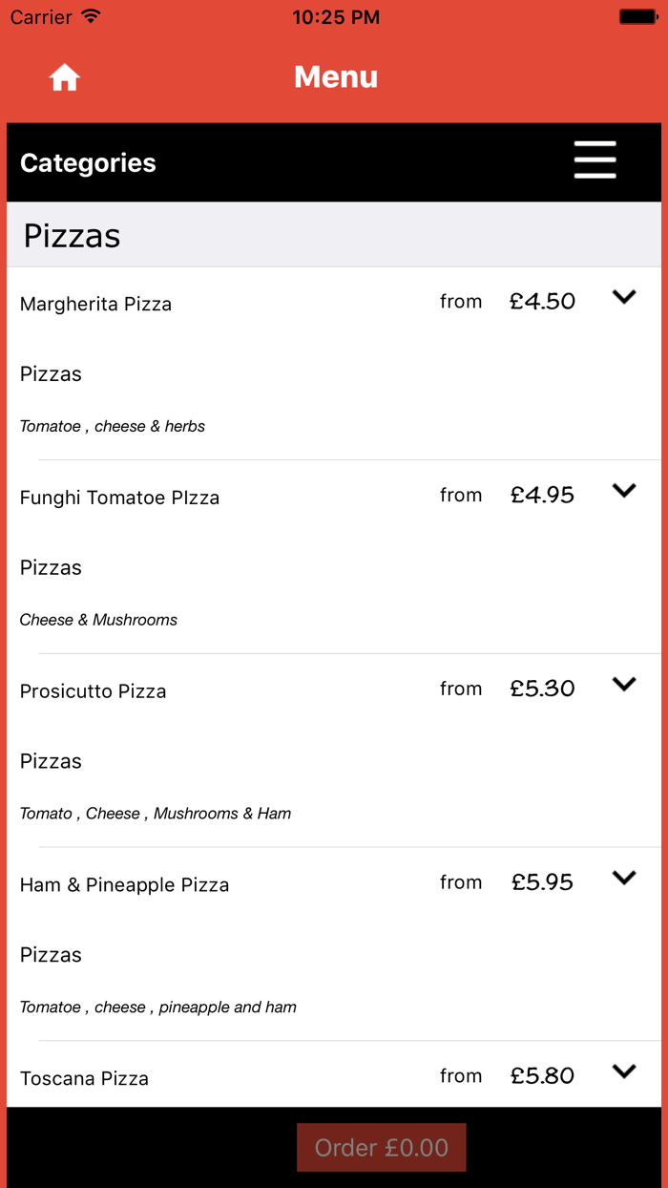Select the Margherita Pizza item name

click(95, 305)
